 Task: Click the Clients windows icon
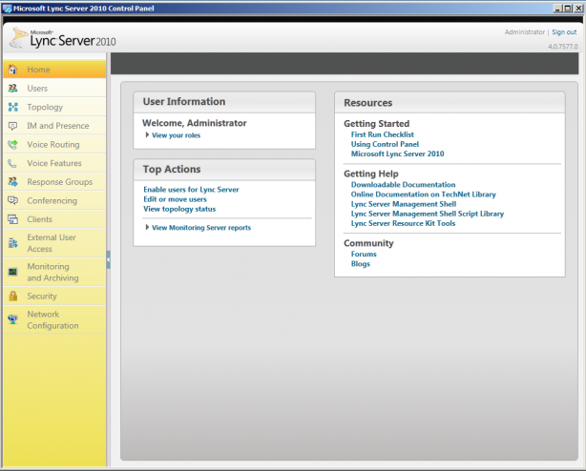[x=13, y=219]
